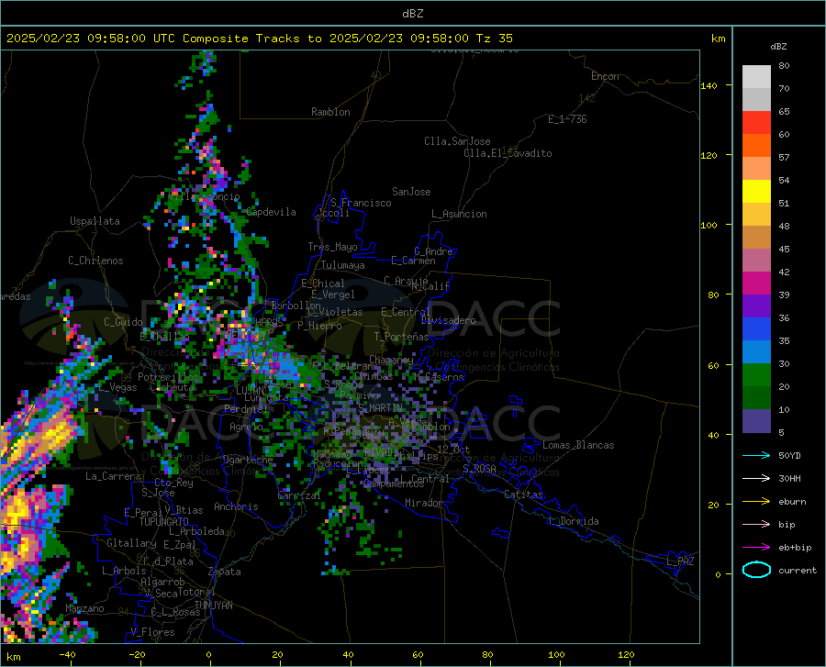Screen dimensions: 826x667
Task: Click the '120' tick on horizontal km axis
Action: point(626,655)
